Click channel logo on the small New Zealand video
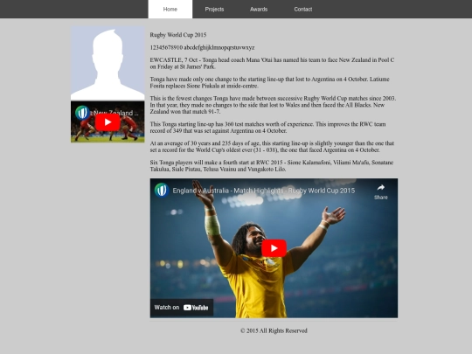 pyautogui.click(x=82, y=113)
